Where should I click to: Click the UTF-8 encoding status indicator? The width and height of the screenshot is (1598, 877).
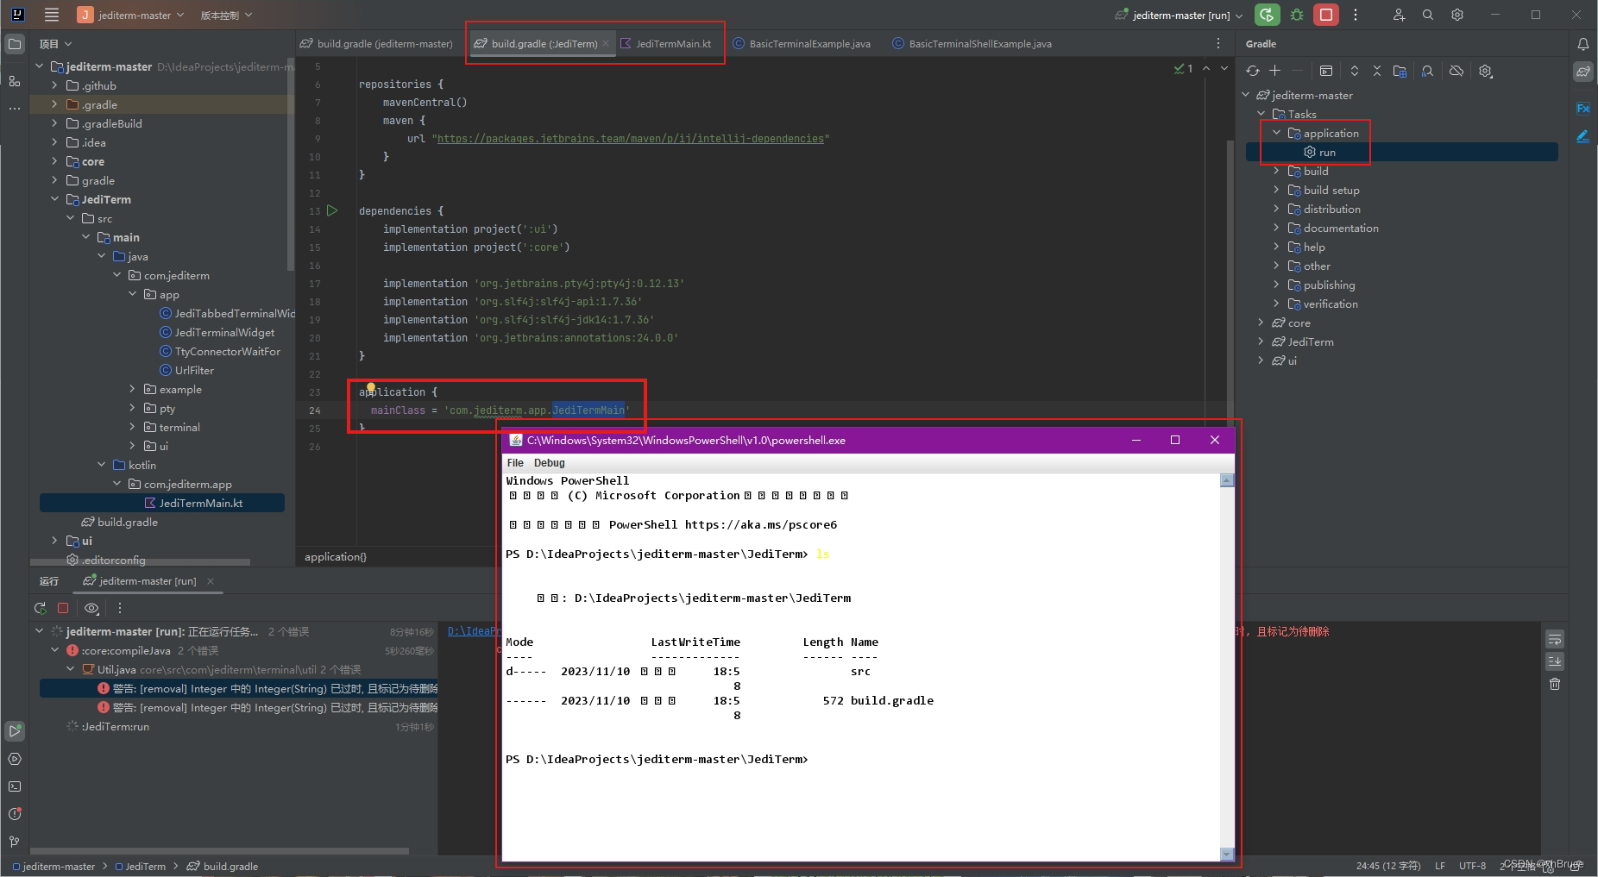(x=1472, y=866)
